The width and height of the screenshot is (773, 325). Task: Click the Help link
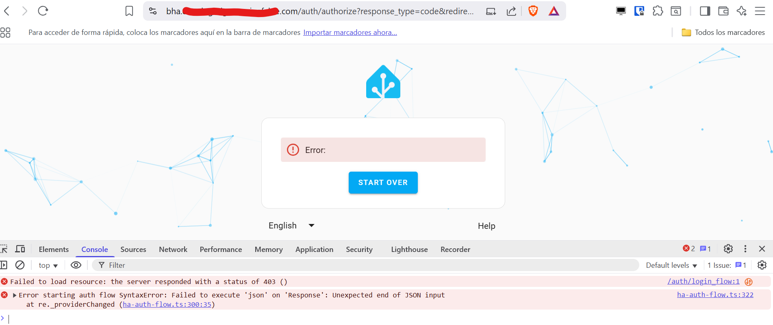click(486, 226)
